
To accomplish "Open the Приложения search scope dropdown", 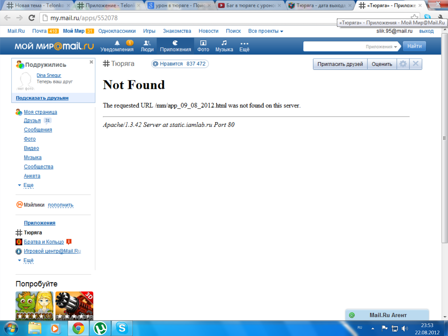I will pyautogui.click(x=381, y=47).
